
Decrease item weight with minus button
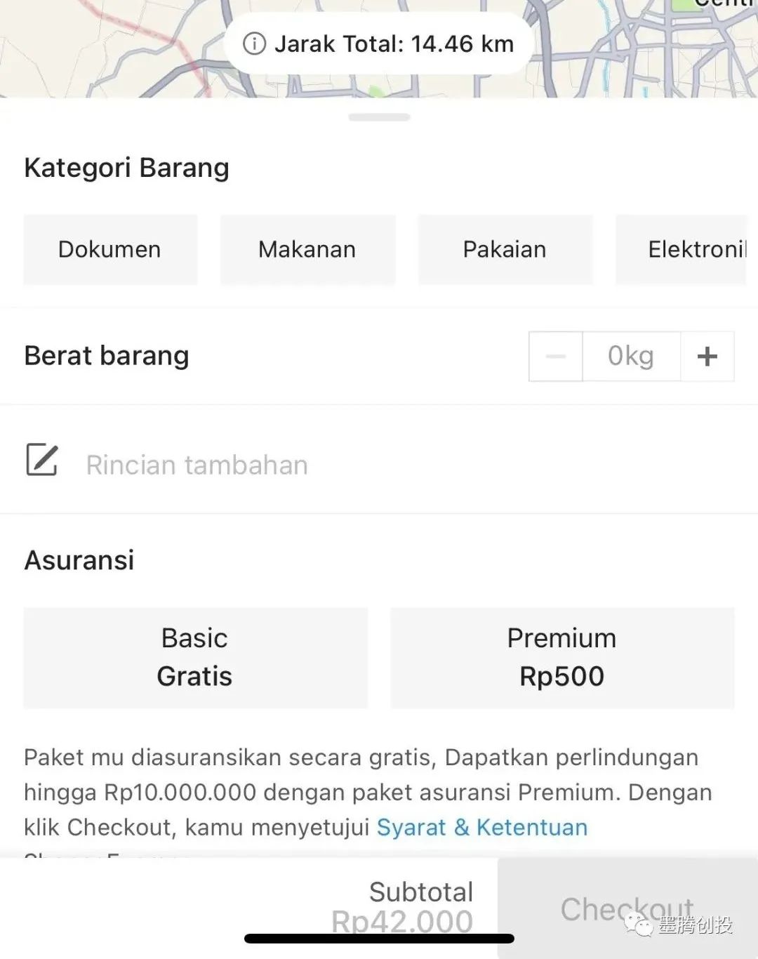coord(555,357)
